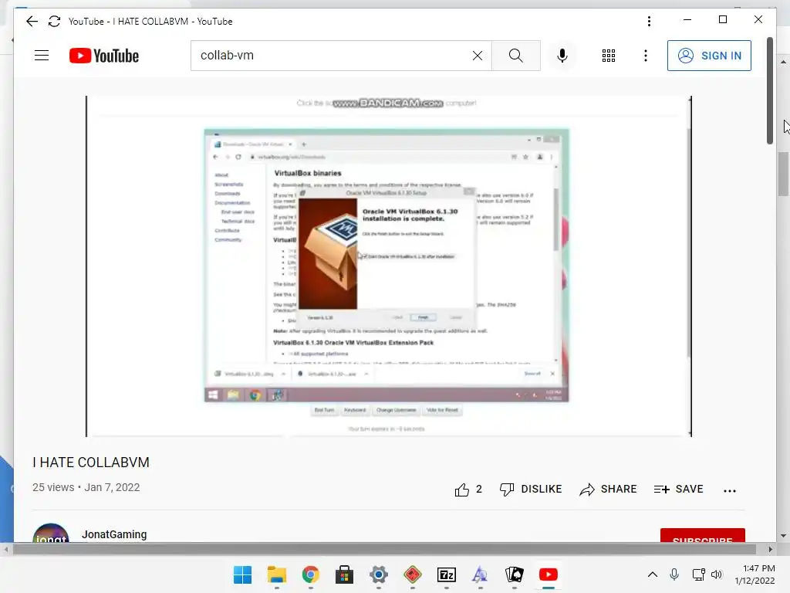
Task: Save the video to a playlist
Action: (678, 489)
